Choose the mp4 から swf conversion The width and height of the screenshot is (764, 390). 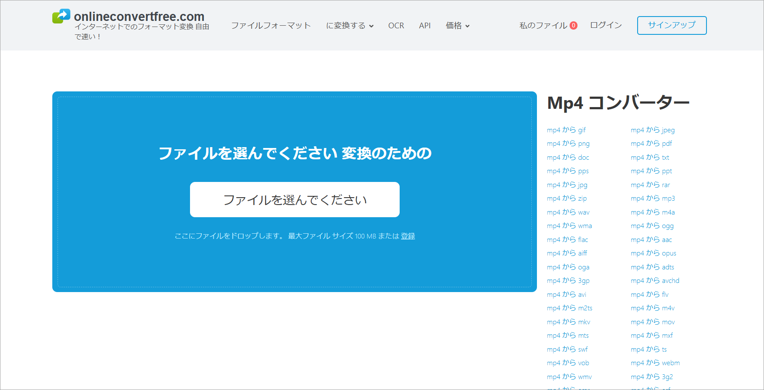[x=567, y=349]
